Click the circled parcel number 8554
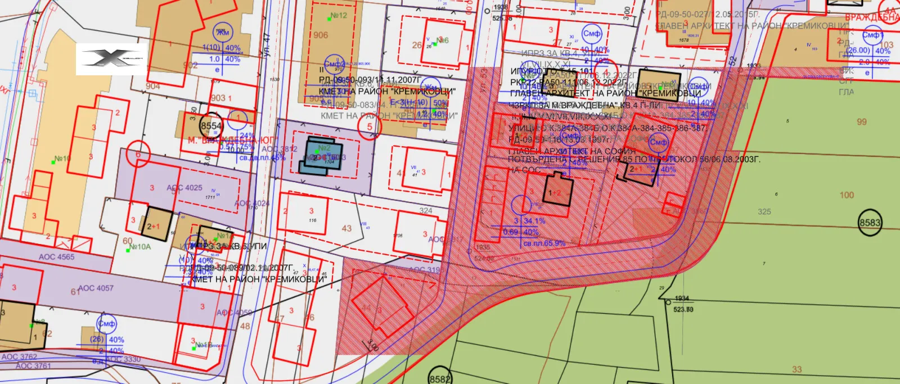The width and height of the screenshot is (900, 384). pyautogui.click(x=211, y=127)
